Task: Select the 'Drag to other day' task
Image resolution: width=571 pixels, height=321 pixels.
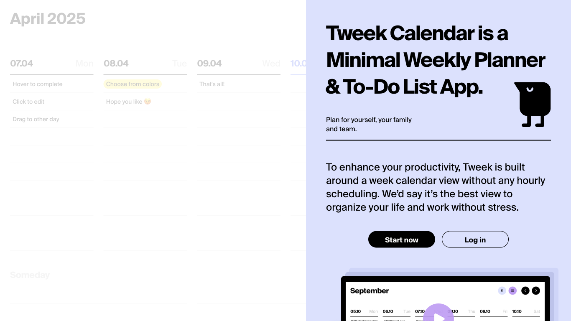Action: pos(52,119)
